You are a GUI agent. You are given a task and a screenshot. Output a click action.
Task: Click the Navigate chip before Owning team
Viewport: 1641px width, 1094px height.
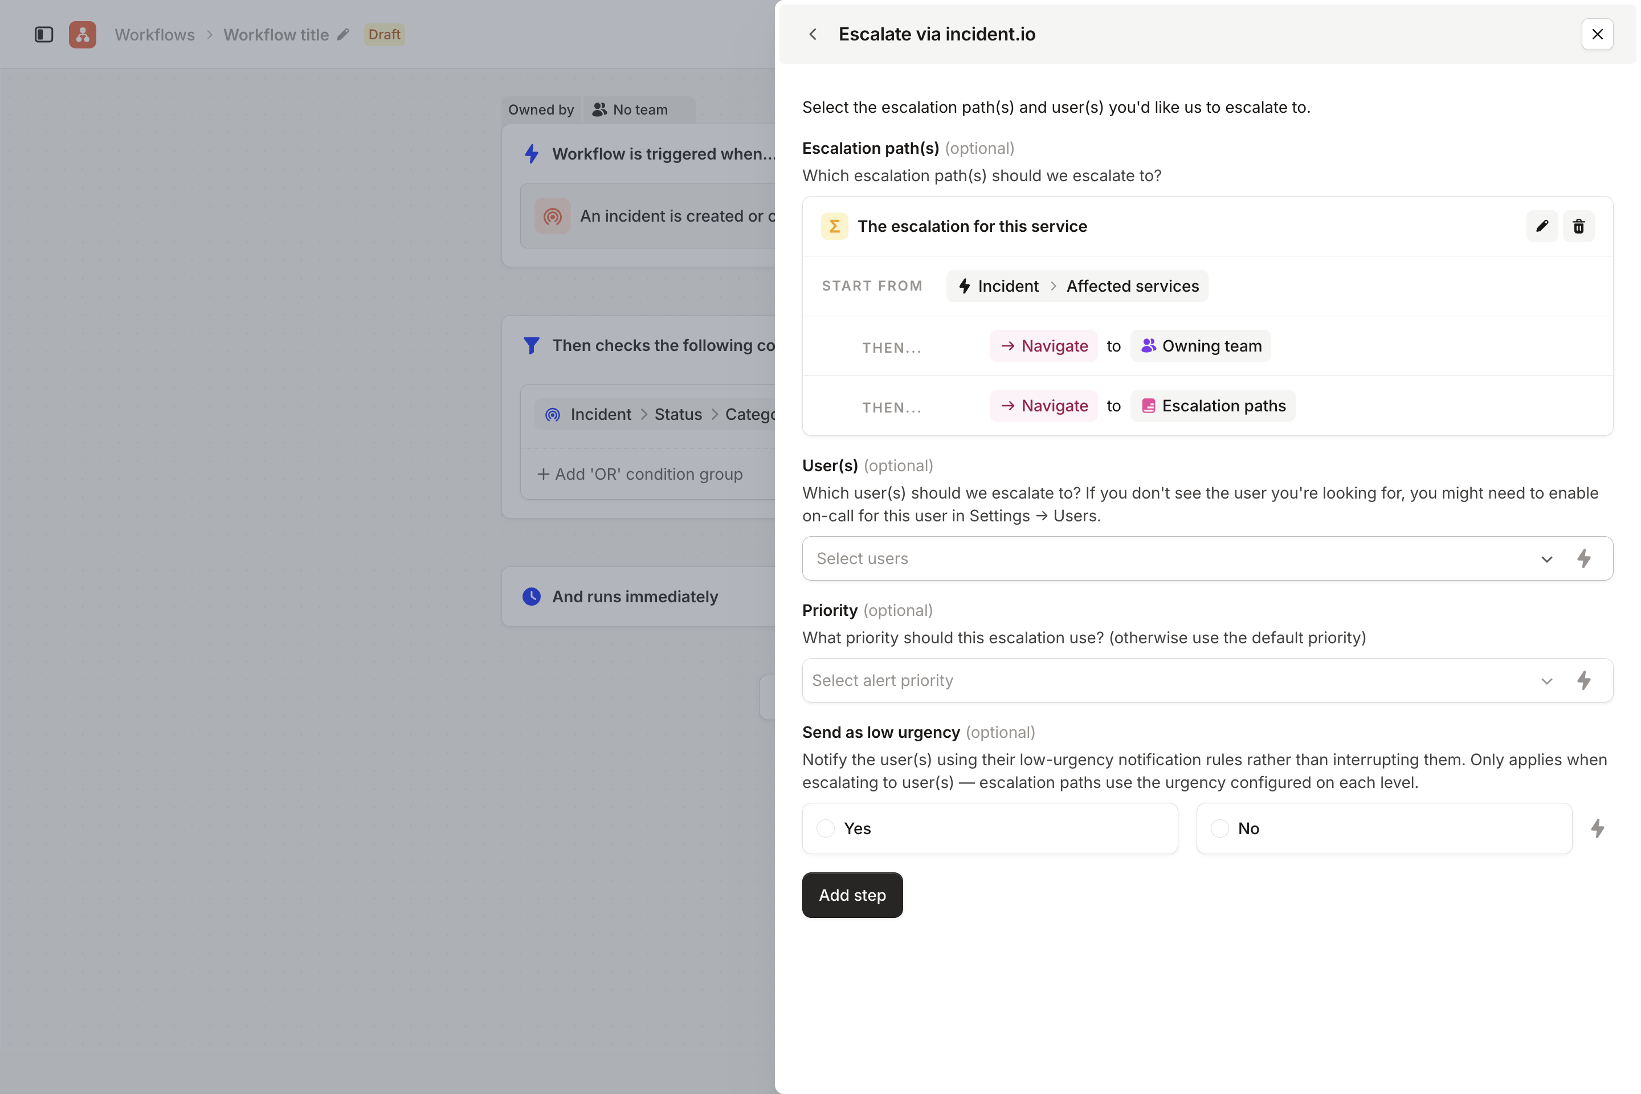[1044, 346]
